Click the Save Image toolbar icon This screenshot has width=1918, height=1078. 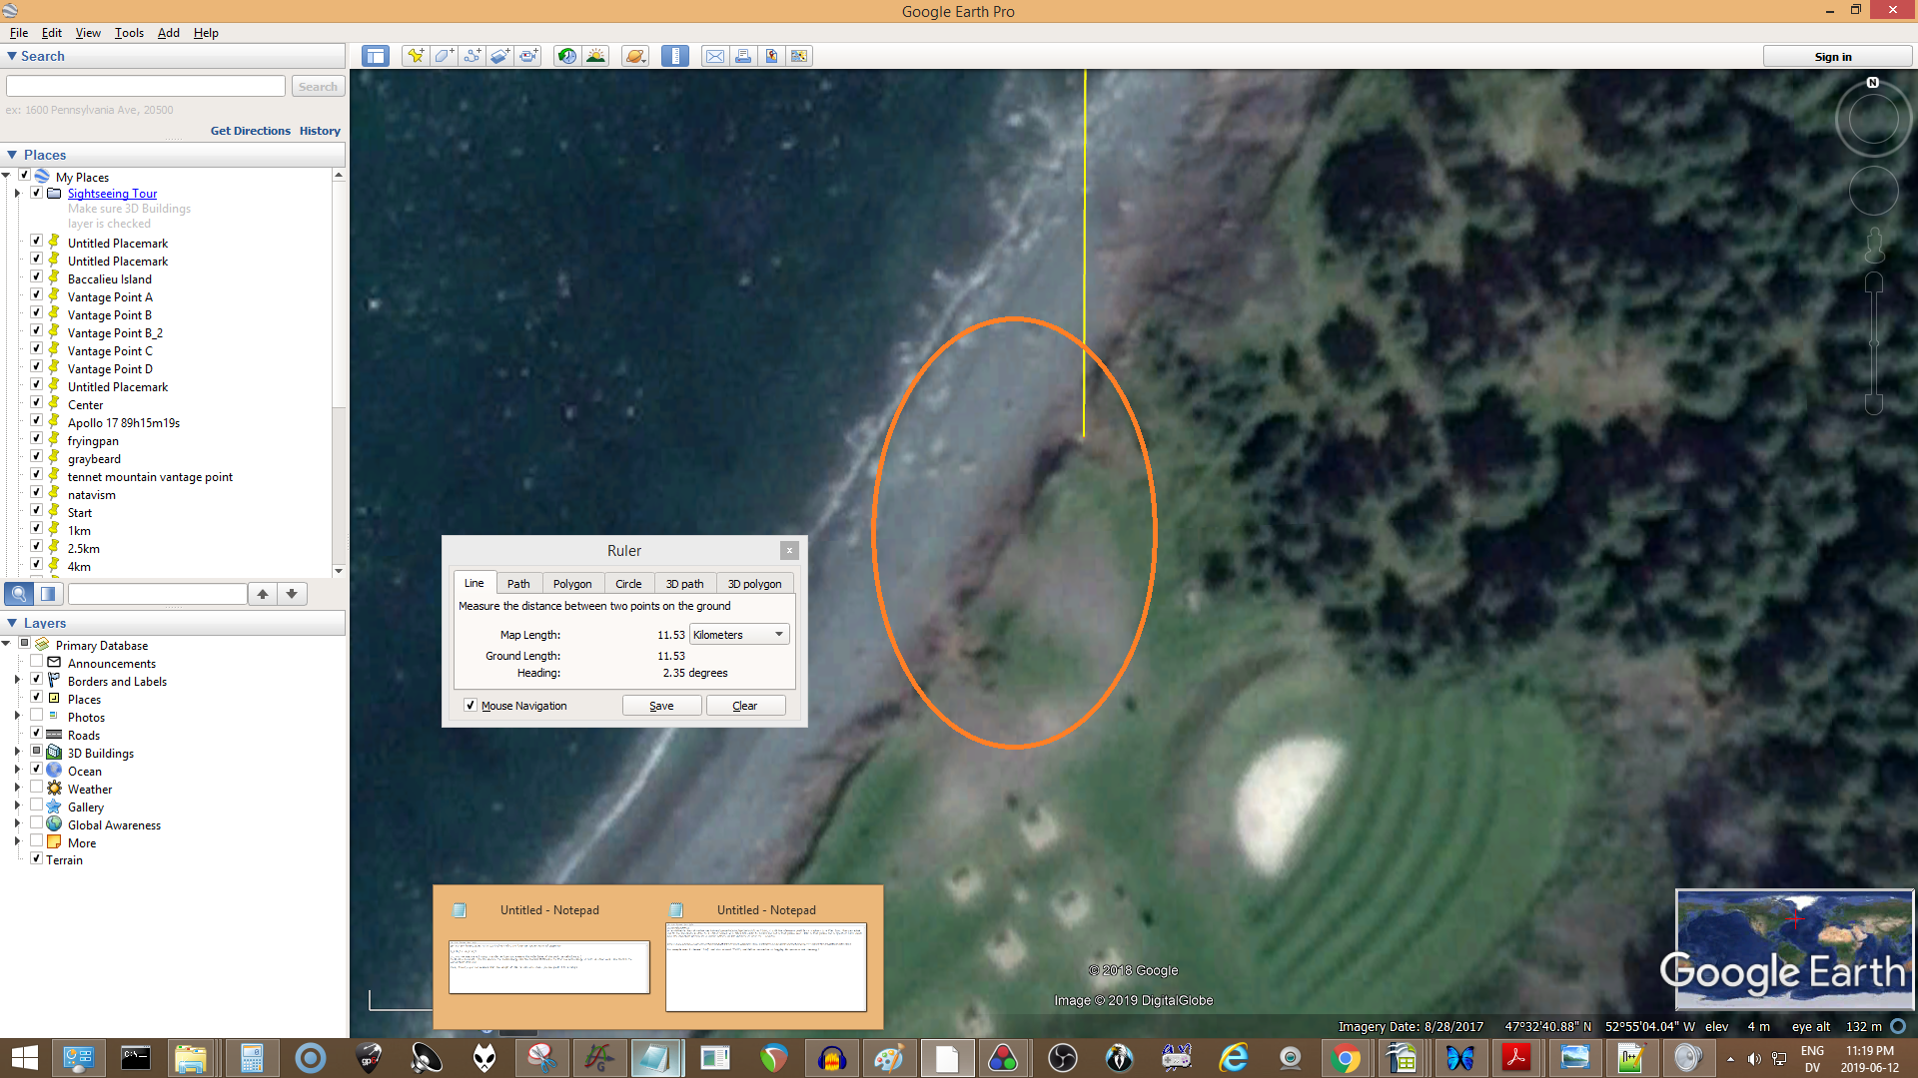pos(771,56)
